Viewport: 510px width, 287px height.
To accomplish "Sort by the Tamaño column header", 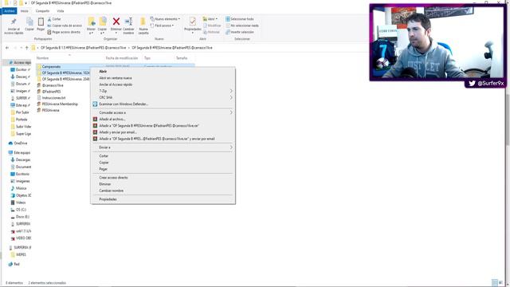I will pos(182,58).
